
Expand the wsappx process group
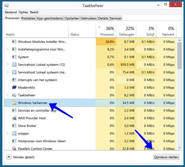[x=8, y=133]
